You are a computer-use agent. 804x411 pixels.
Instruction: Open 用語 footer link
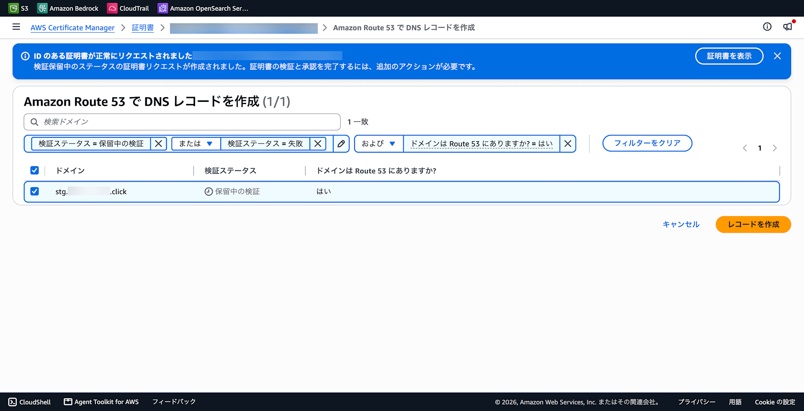click(735, 402)
